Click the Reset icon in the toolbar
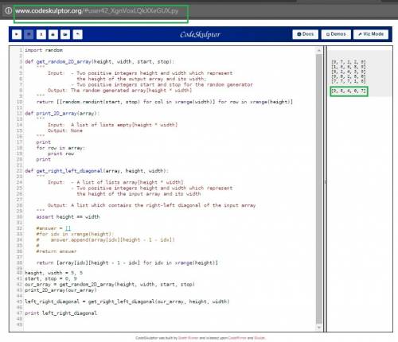Viewport: 398px width, 342px height. point(78,34)
